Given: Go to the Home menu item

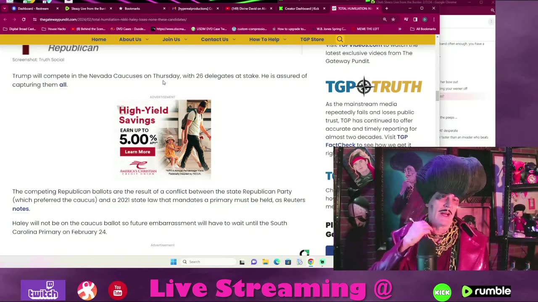Looking at the screenshot, I should [99, 39].
